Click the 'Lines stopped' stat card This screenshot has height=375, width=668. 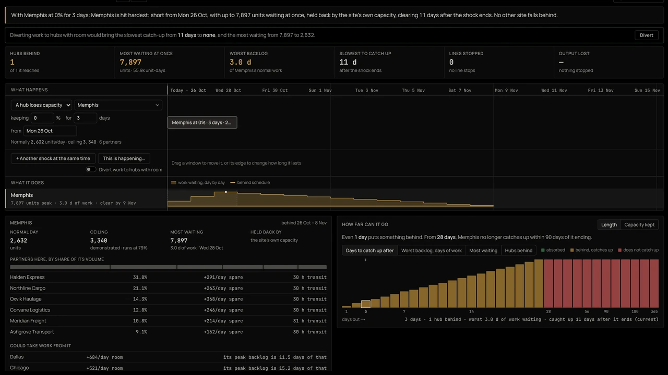pyautogui.click(x=499, y=62)
